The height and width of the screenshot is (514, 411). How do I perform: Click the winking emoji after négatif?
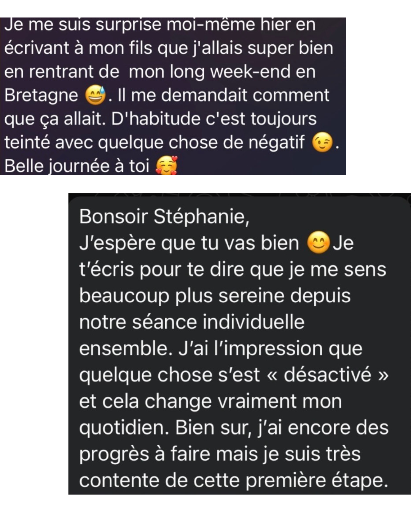point(322,143)
